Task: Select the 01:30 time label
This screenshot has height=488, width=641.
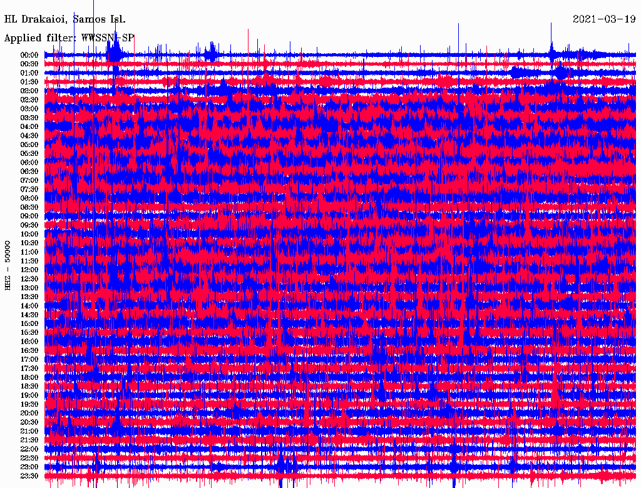Action: click(29, 82)
